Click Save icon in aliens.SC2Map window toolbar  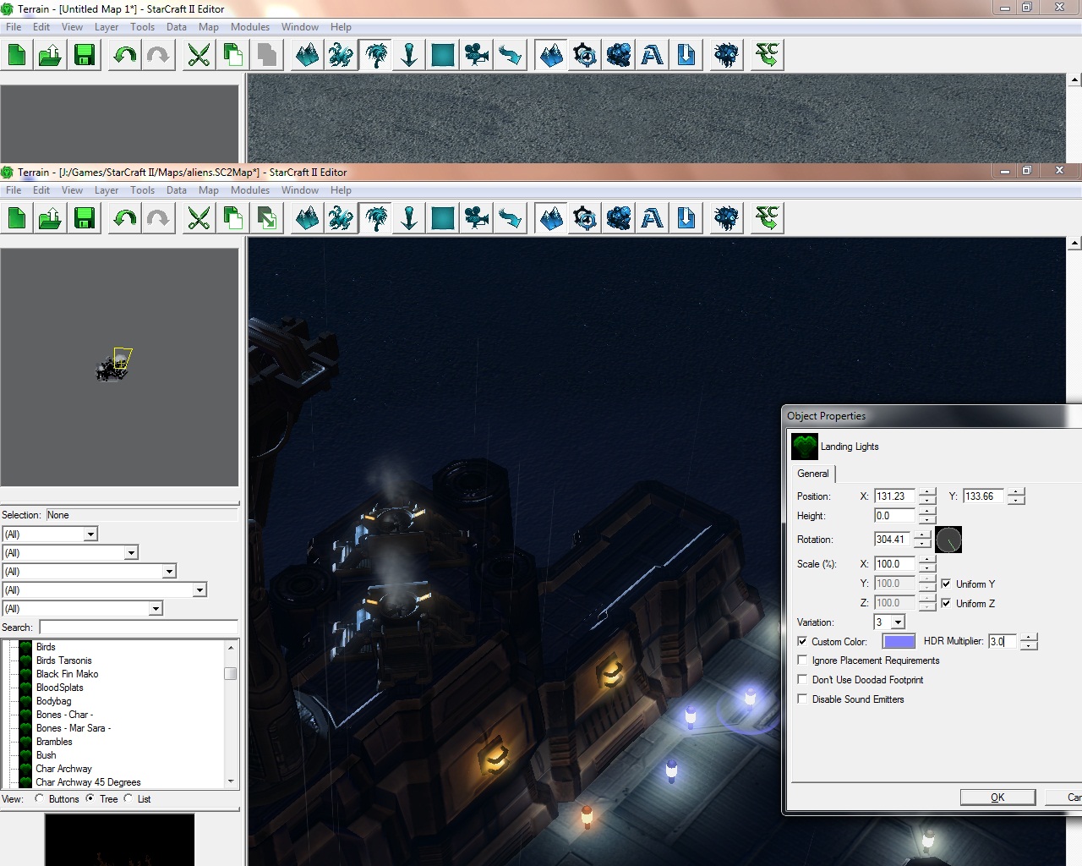(x=85, y=219)
